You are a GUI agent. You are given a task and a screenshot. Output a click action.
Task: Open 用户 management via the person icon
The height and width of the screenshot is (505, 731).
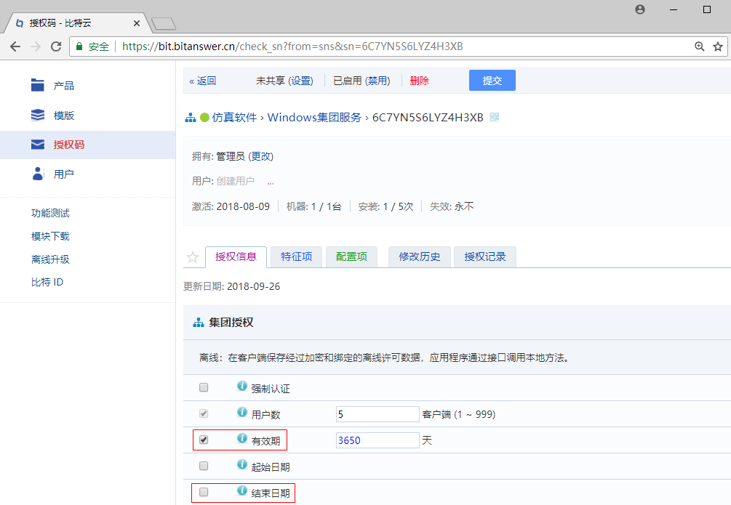[37, 174]
